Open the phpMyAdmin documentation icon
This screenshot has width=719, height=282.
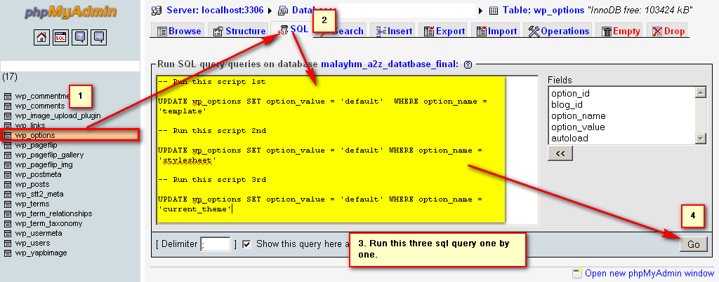(80, 37)
